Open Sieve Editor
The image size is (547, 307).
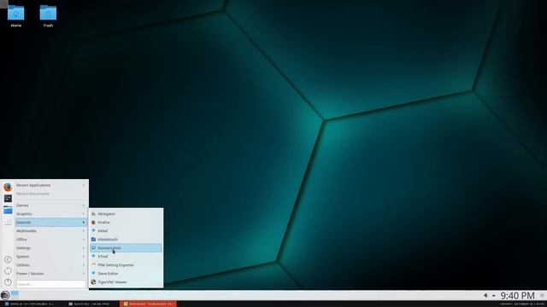coord(126,274)
